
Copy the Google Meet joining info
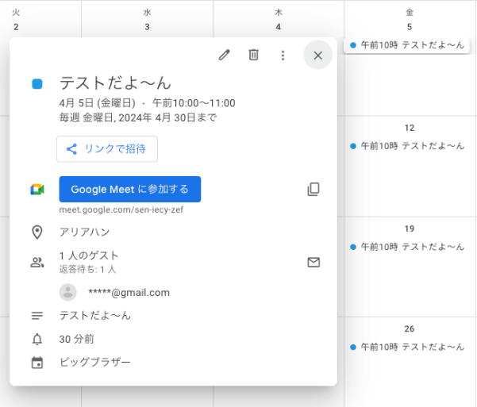[314, 189]
